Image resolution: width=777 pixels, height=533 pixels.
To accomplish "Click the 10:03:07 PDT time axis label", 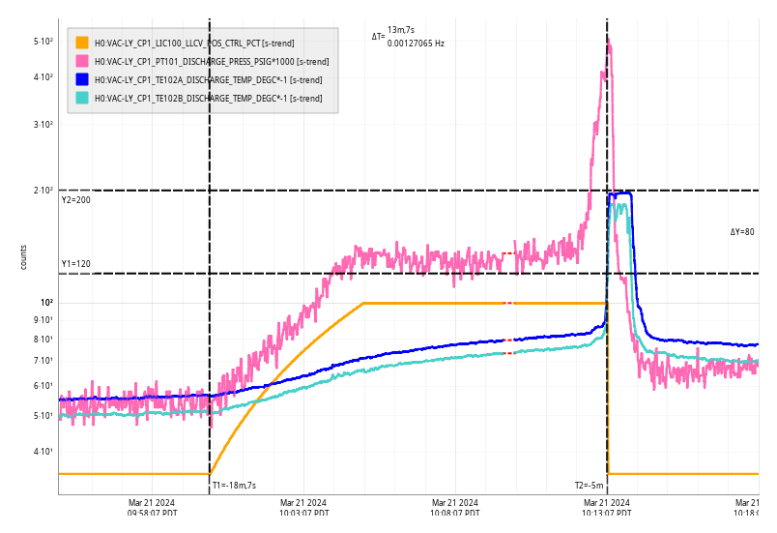I will (x=303, y=508).
